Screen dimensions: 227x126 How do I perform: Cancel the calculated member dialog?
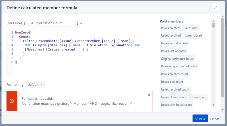pos(215,118)
